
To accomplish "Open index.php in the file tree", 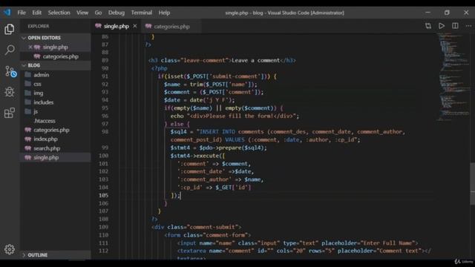I will point(45,139).
